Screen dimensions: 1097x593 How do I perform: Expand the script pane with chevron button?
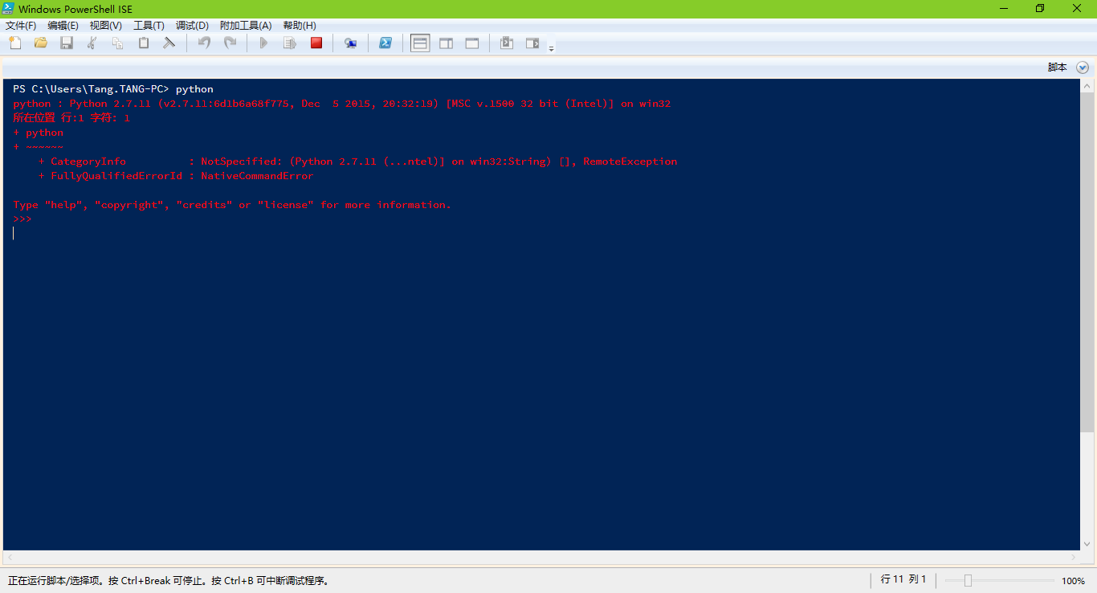click(x=1083, y=67)
